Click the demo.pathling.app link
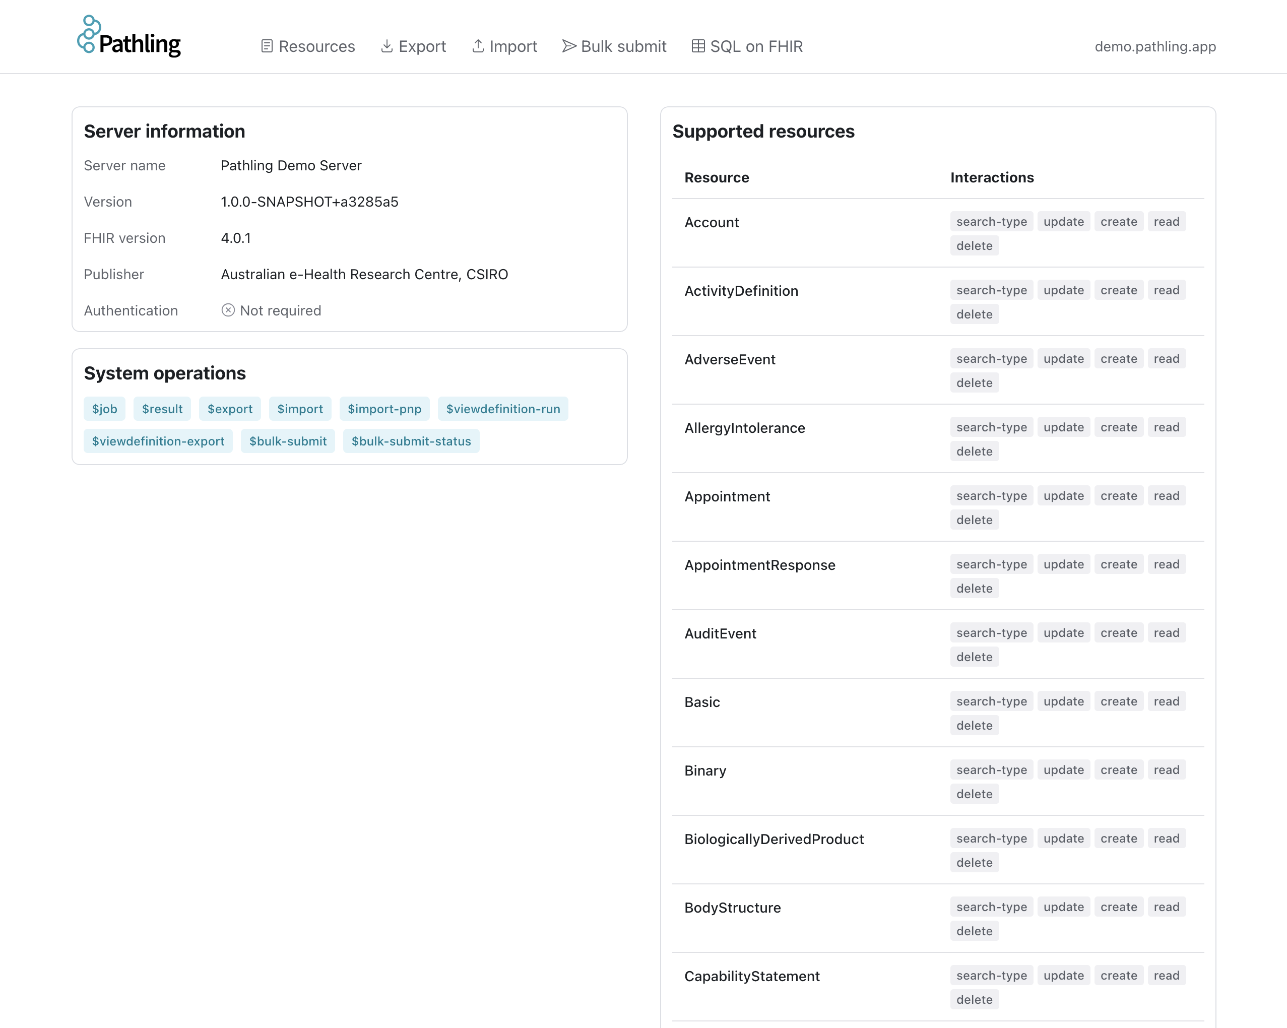 click(1155, 46)
